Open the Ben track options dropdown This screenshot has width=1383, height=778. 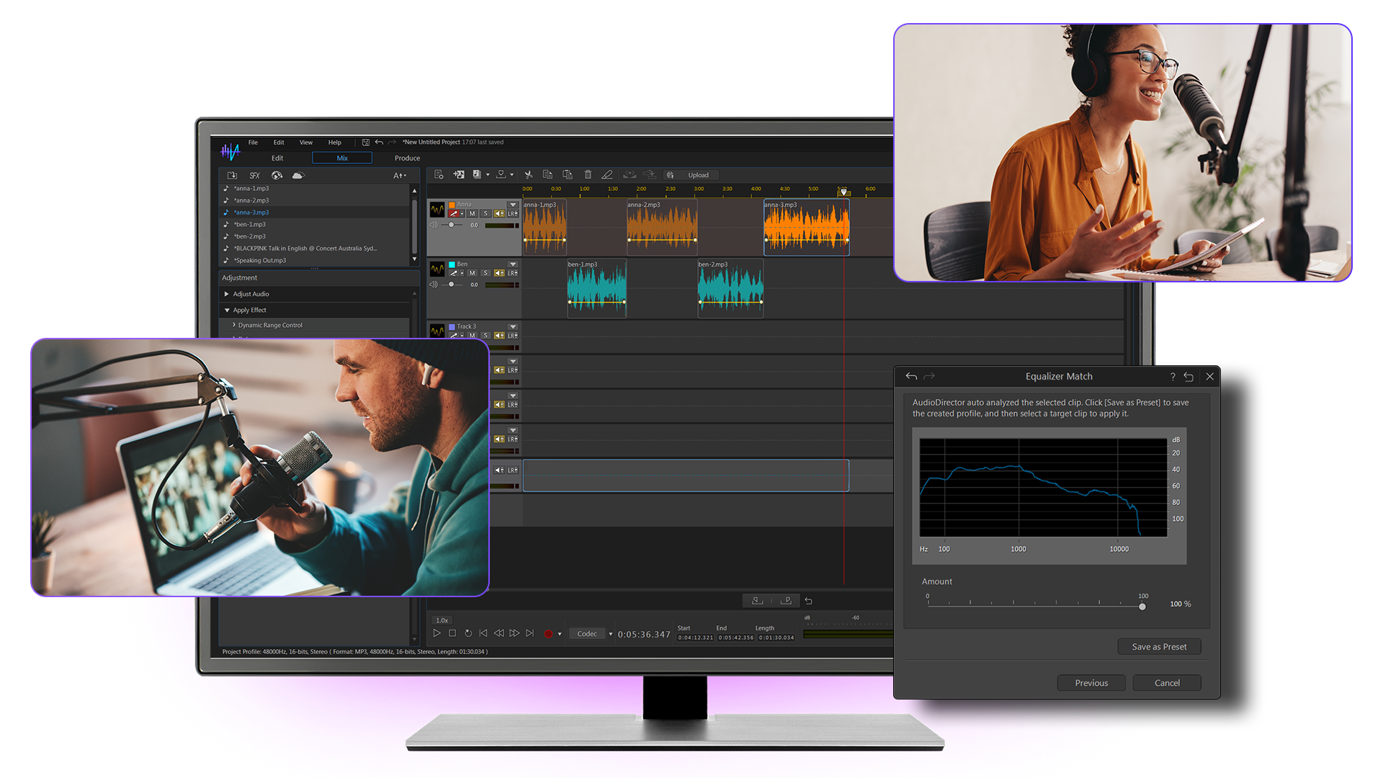click(513, 264)
